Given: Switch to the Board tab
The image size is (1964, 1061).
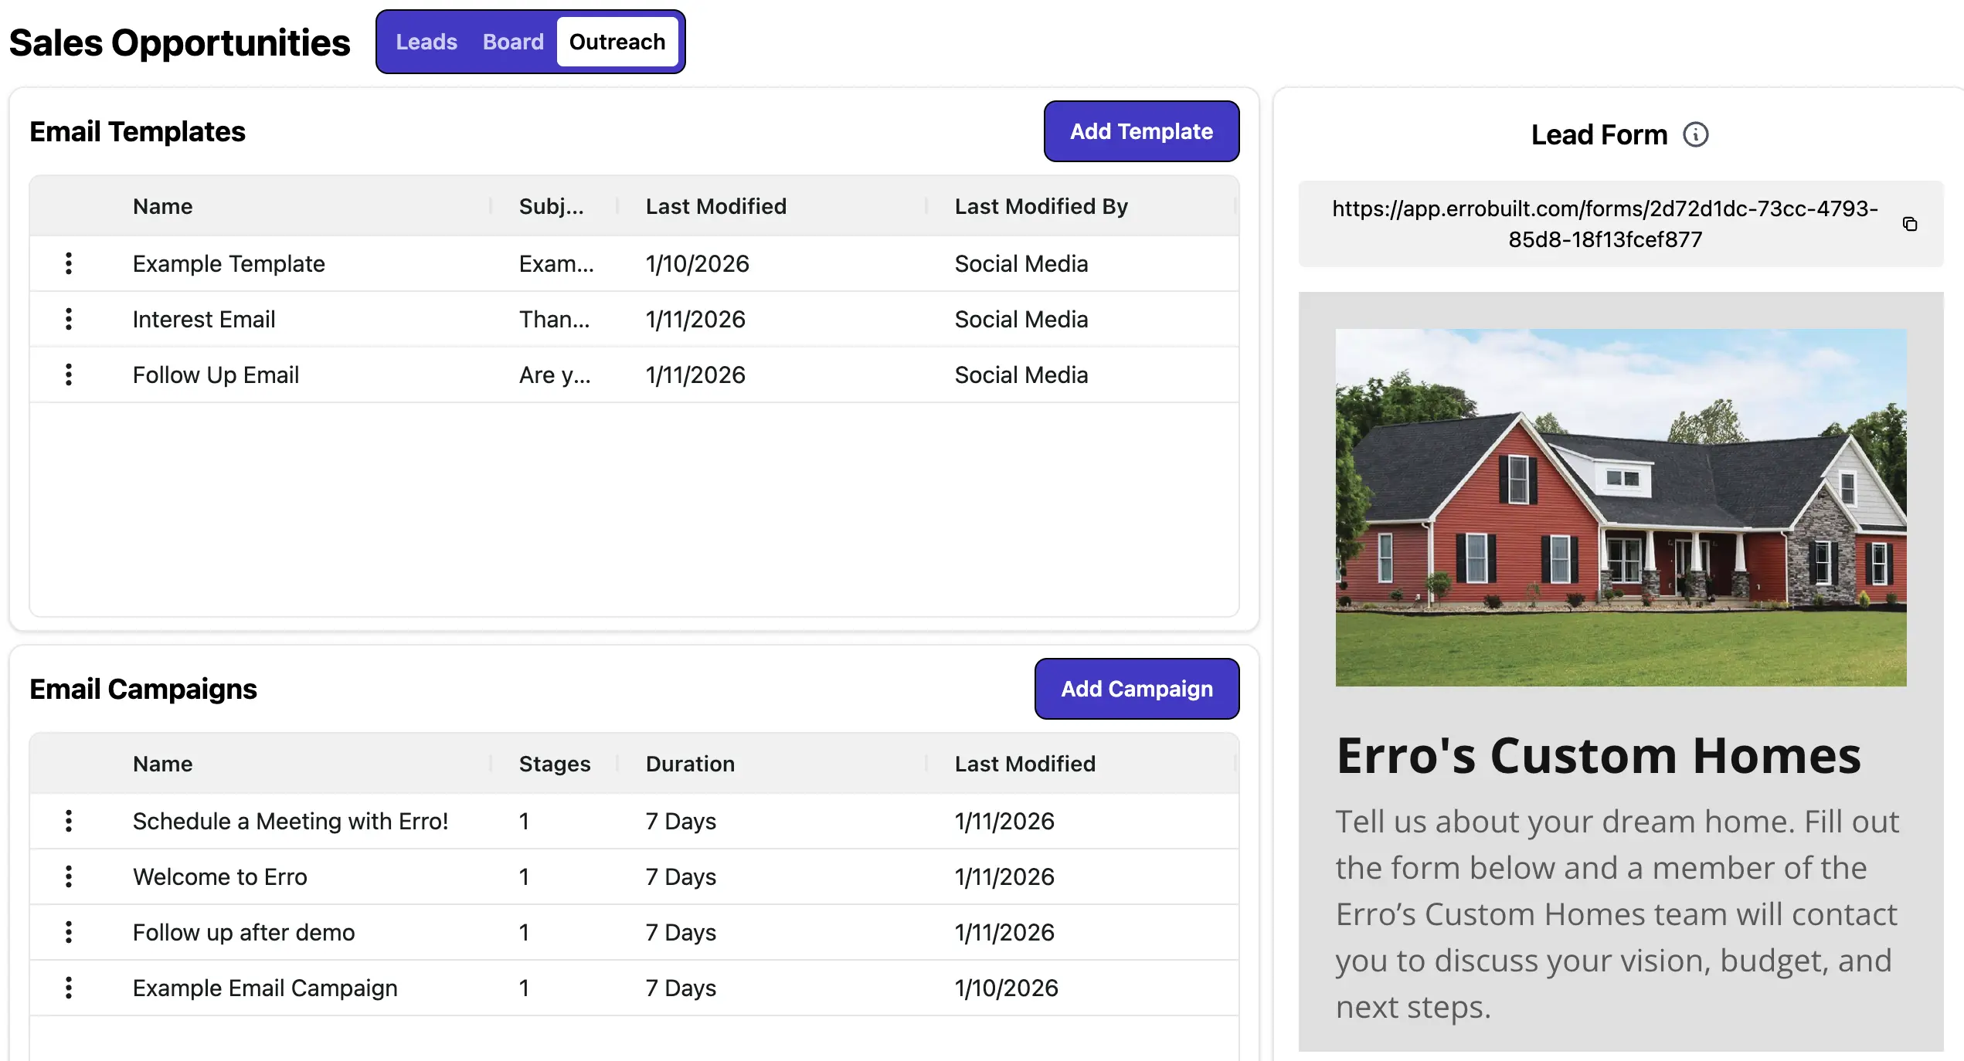Looking at the screenshot, I should 513,42.
